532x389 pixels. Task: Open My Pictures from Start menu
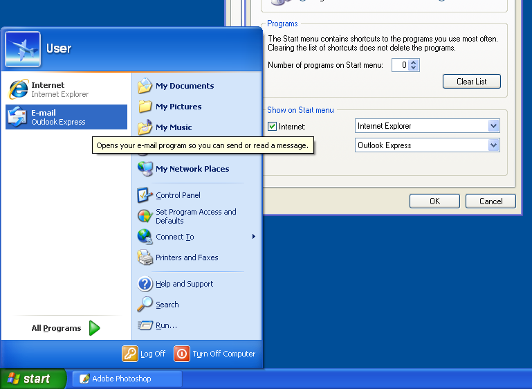tap(196, 107)
